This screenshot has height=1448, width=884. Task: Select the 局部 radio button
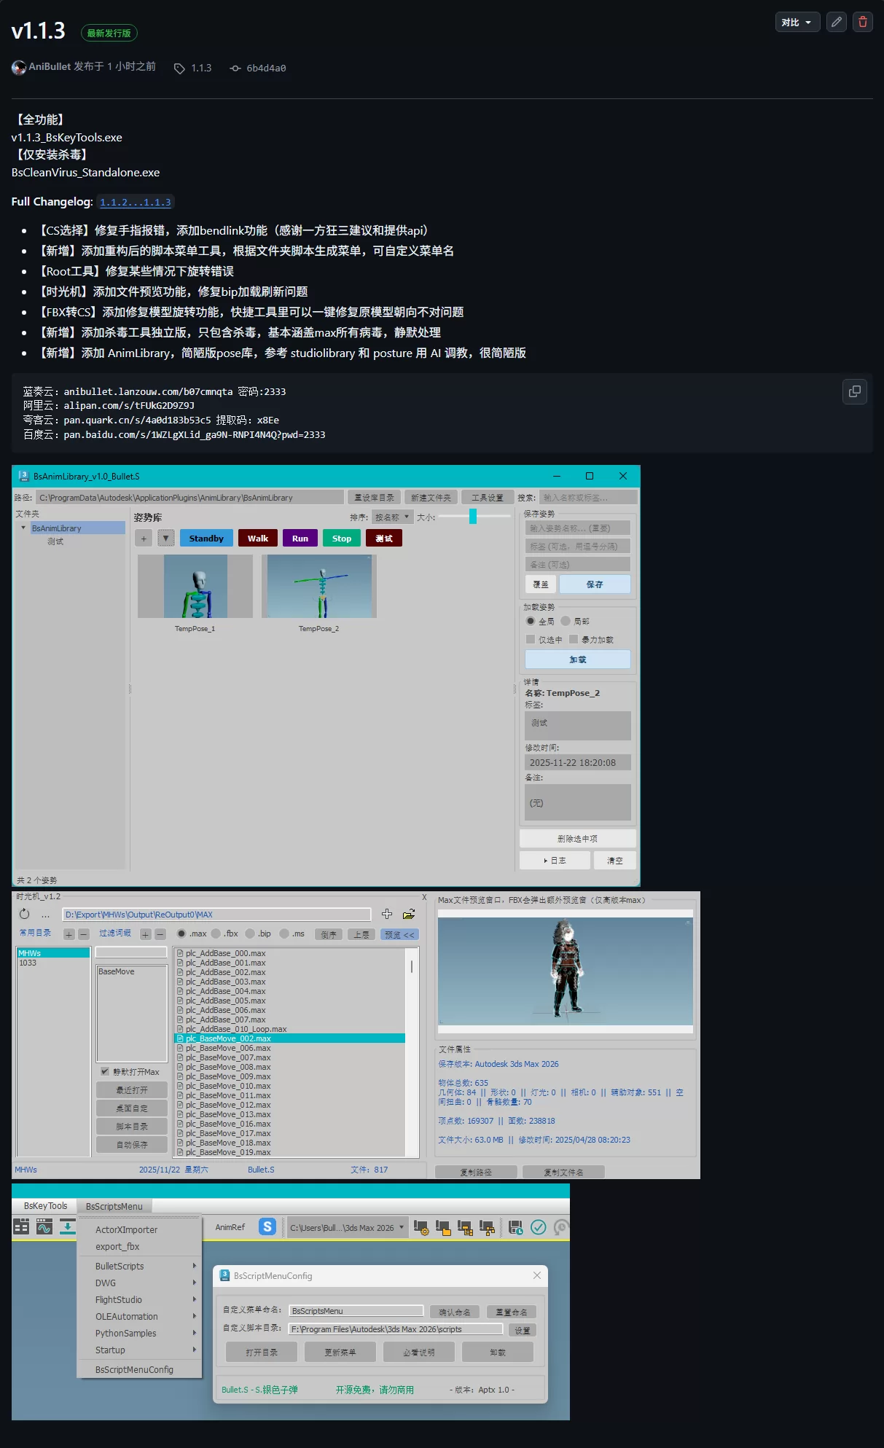pyautogui.click(x=566, y=622)
